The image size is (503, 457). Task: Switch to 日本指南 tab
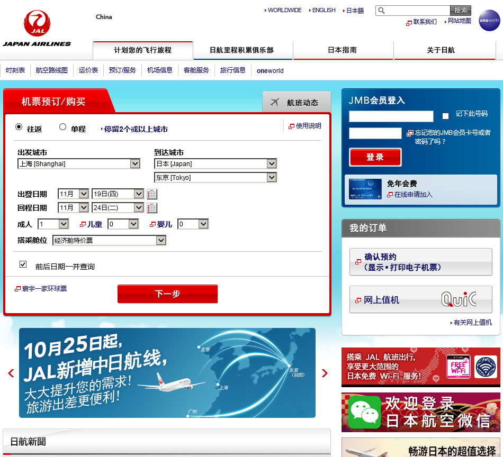pos(343,50)
